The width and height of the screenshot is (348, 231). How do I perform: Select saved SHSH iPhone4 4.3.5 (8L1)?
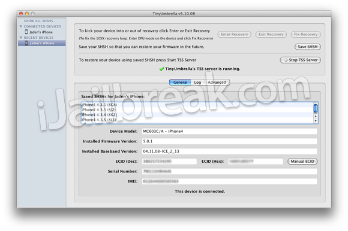point(197,120)
